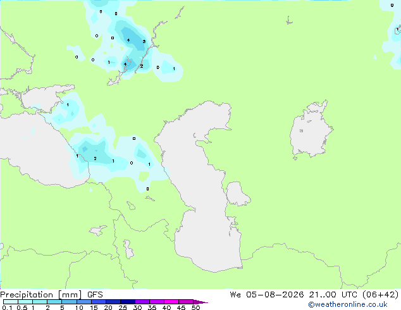The height and width of the screenshot is (310, 401).
Task: Click the '30' legend scale label
Action: point(137,307)
